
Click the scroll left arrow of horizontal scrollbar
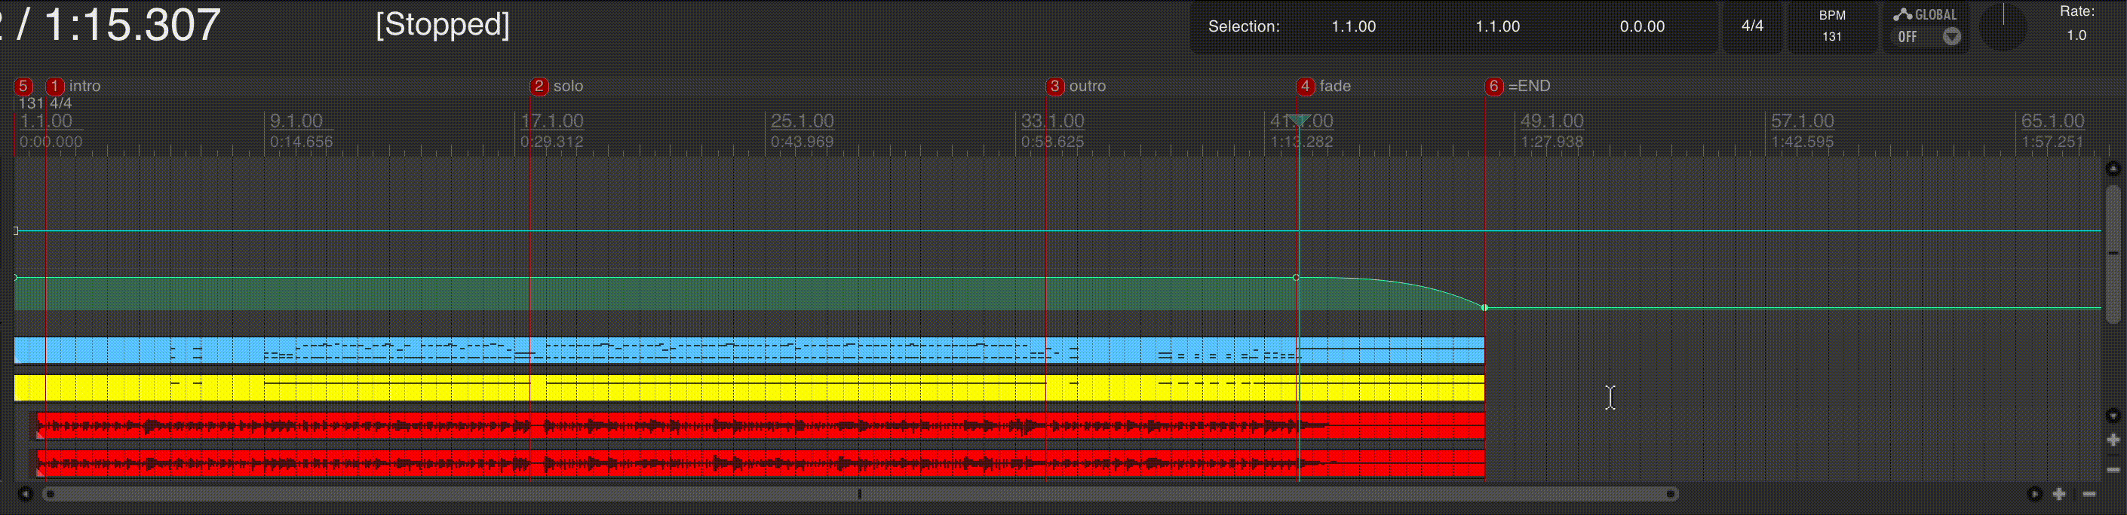[x=26, y=494]
